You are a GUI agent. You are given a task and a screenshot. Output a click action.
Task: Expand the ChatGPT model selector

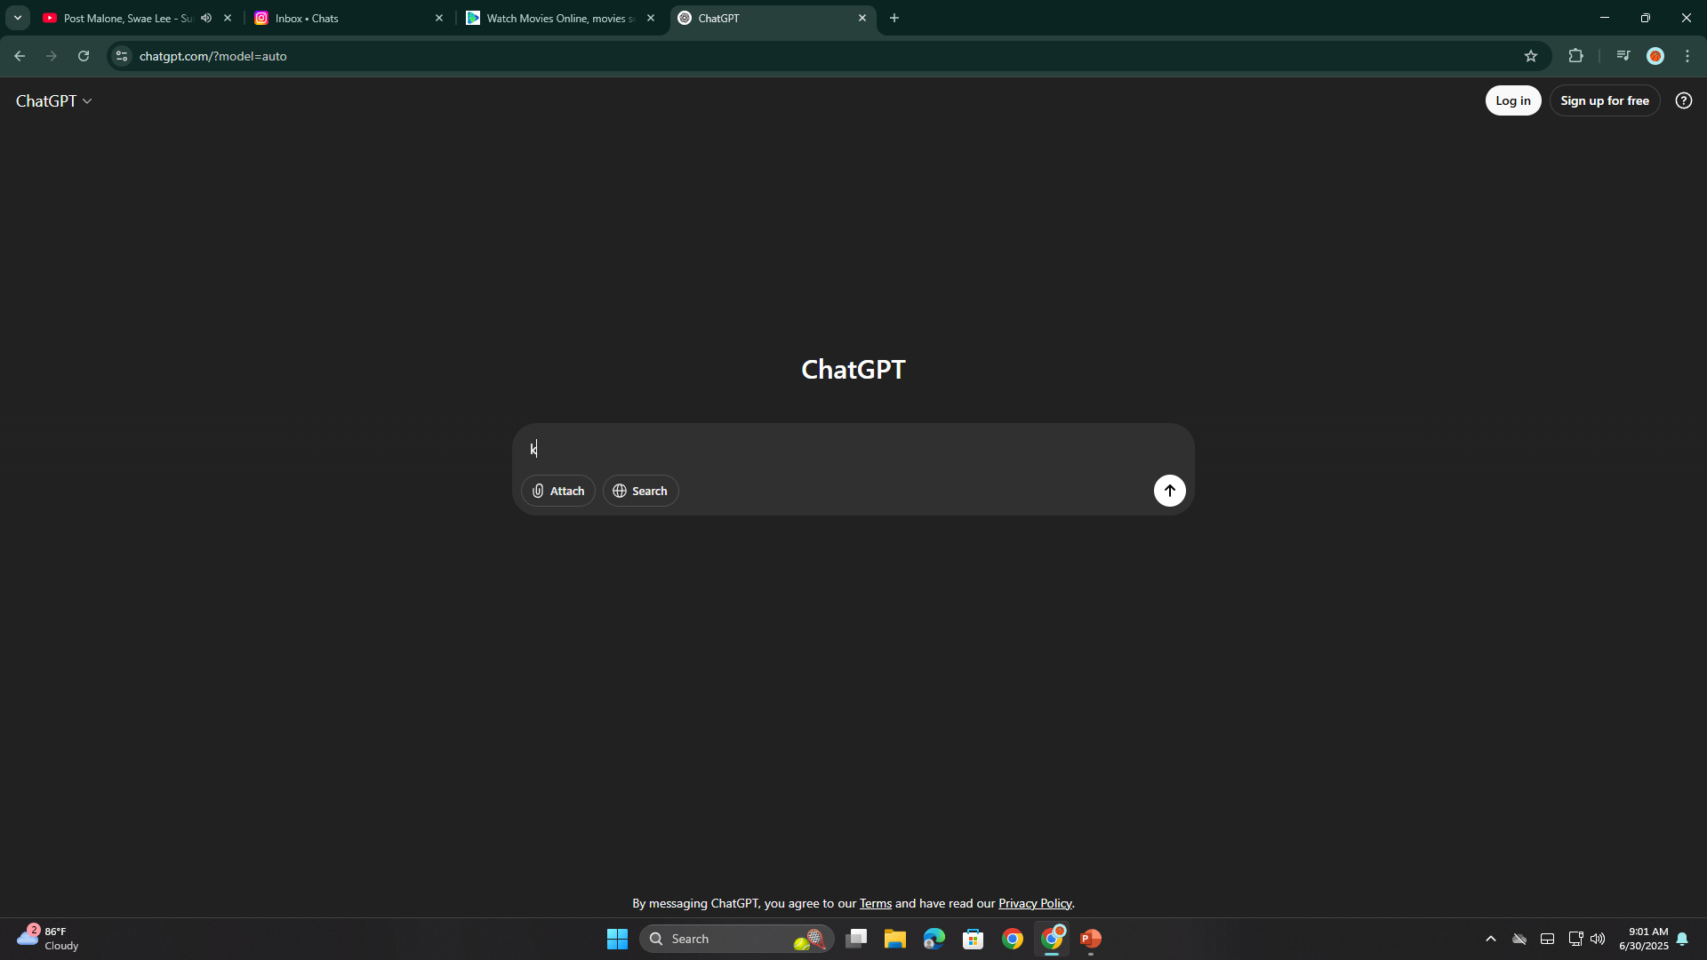pyautogui.click(x=54, y=101)
